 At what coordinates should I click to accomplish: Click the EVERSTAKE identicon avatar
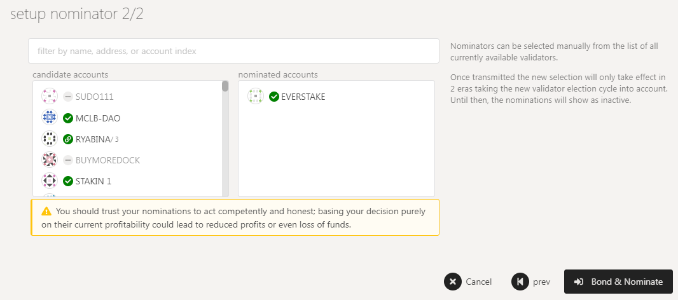click(x=256, y=96)
